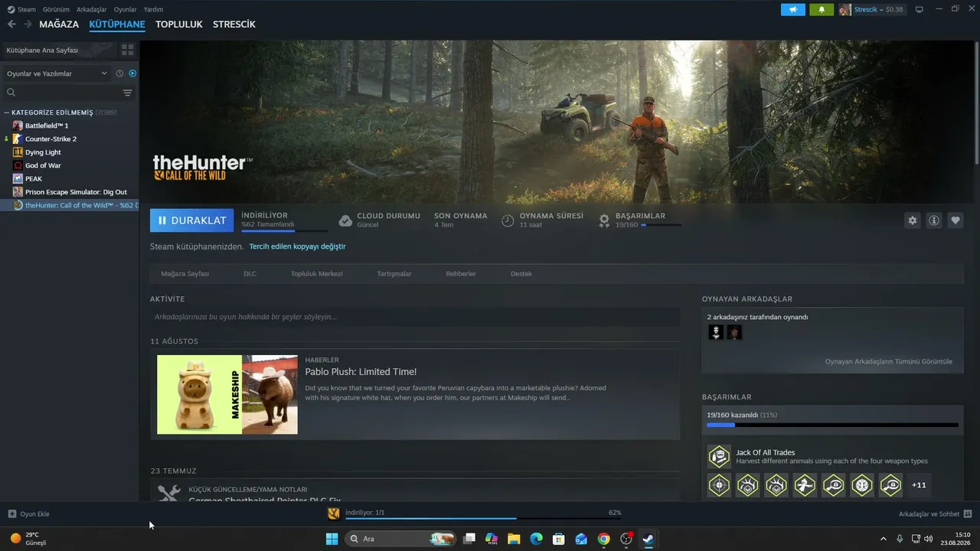Click Tercih edilen kopyayı değiştir link
The image size is (980, 551).
[x=297, y=246]
